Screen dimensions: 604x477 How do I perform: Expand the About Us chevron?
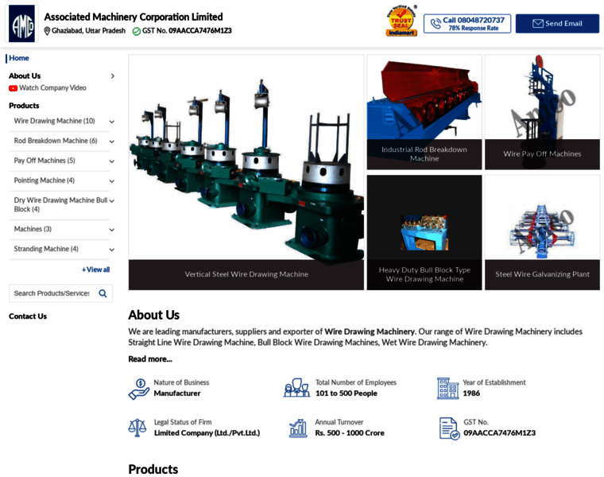pyautogui.click(x=113, y=76)
